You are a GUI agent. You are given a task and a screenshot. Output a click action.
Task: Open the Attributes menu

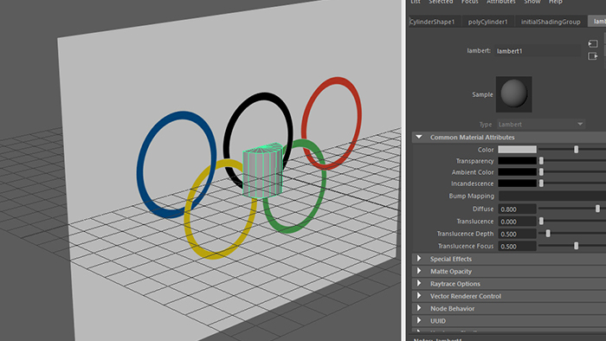coord(501,2)
